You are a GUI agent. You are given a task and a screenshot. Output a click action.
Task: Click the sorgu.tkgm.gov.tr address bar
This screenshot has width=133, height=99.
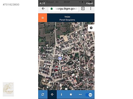(63, 9)
